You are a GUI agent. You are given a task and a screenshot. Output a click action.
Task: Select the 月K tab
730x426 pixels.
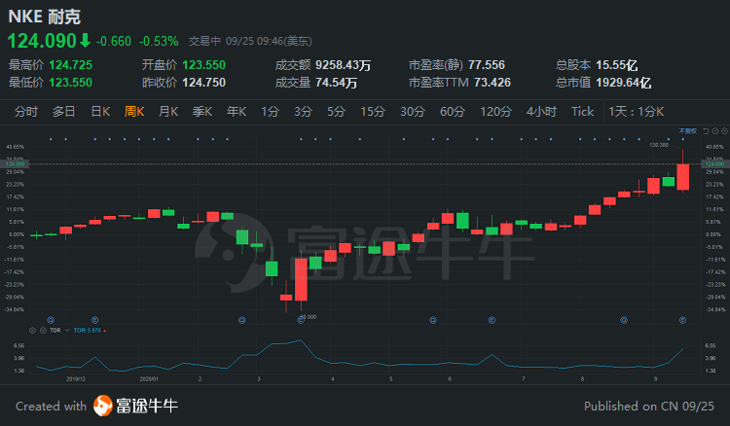(x=168, y=112)
